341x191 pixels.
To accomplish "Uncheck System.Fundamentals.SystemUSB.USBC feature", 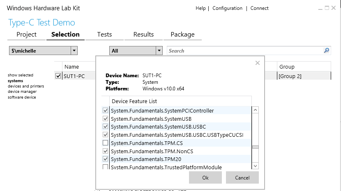I will 105,127.
